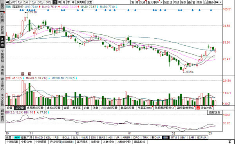The width and height of the screenshot is (235, 144).
Task: Toggle the 九转 indicator button
Action: click(x=143, y=2)
